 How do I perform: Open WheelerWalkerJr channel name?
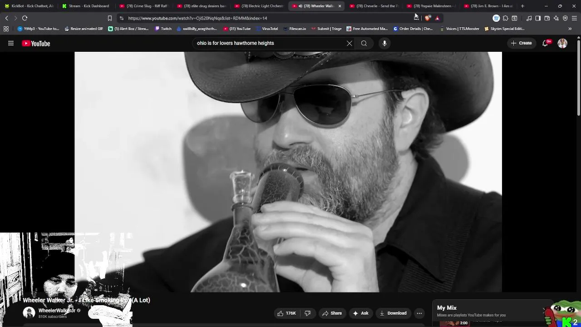[57, 311]
